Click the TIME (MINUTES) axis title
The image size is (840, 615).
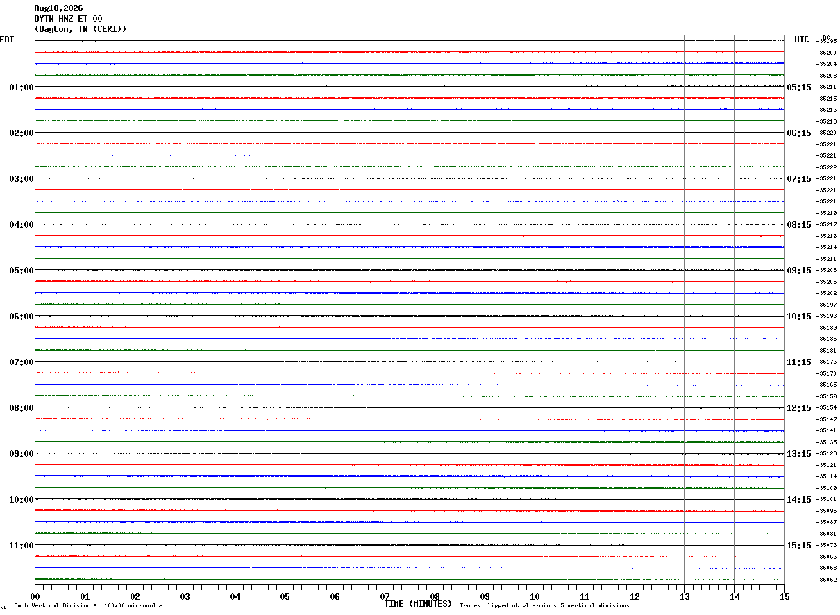[x=418, y=604]
